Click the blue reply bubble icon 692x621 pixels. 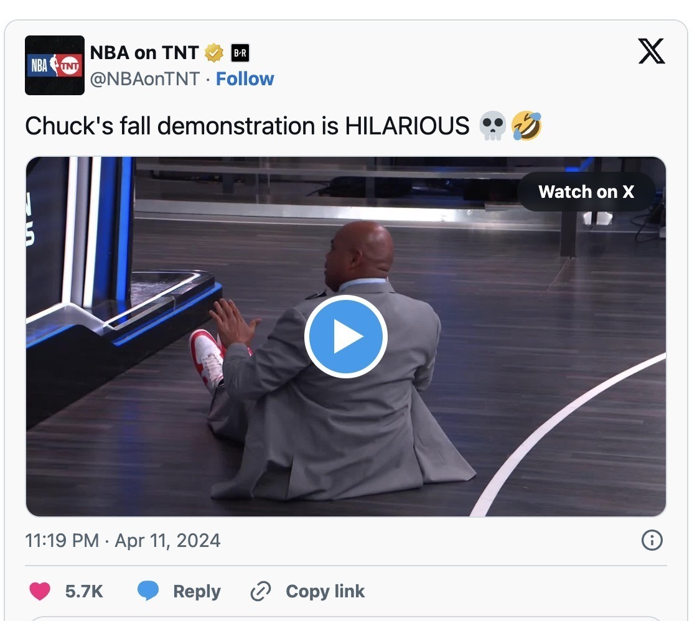point(148,591)
